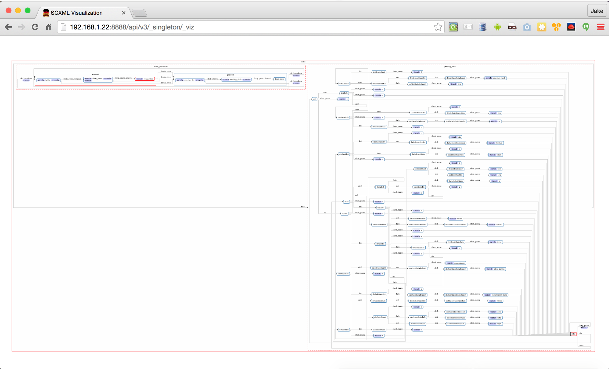Open the camera screenshot extension
Image resolution: width=609 pixels, height=369 pixels.
(x=527, y=27)
